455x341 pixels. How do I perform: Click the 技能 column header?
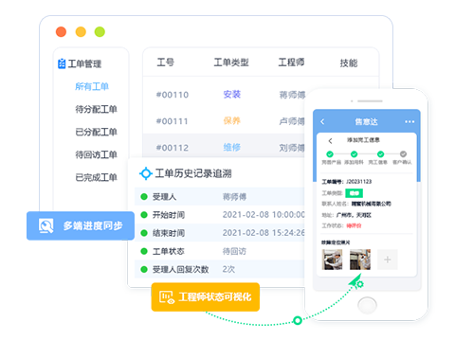click(x=349, y=63)
